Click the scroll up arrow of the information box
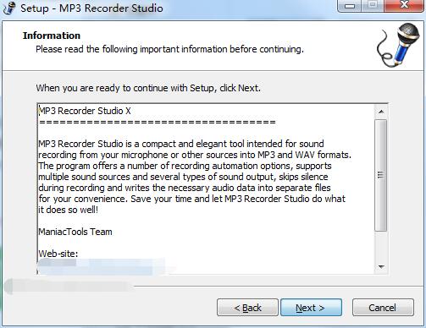 coord(381,112)
